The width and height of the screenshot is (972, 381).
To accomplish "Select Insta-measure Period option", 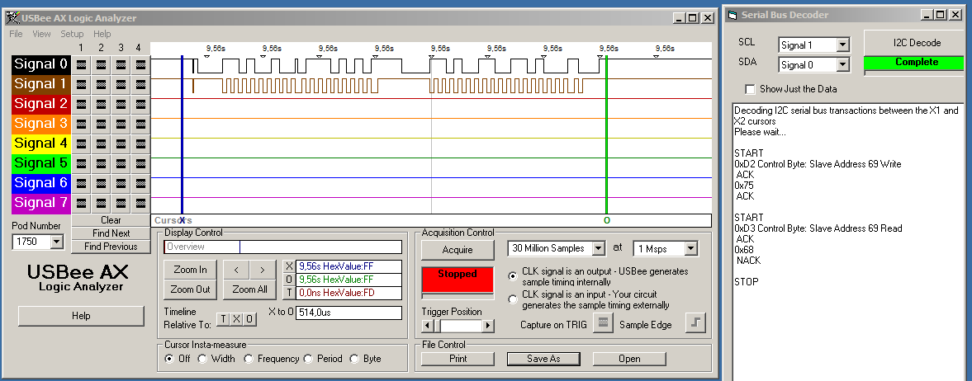I will click(x=308, y=359).
